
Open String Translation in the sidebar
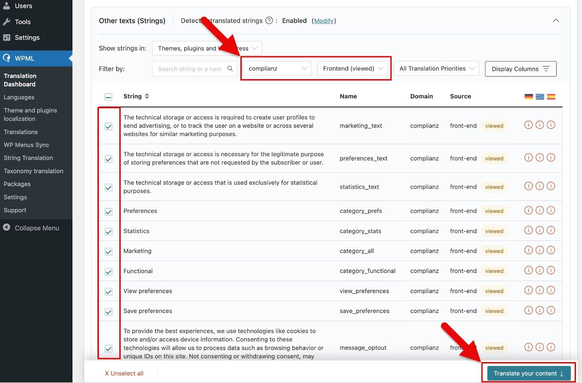click(x=28, y=158)
